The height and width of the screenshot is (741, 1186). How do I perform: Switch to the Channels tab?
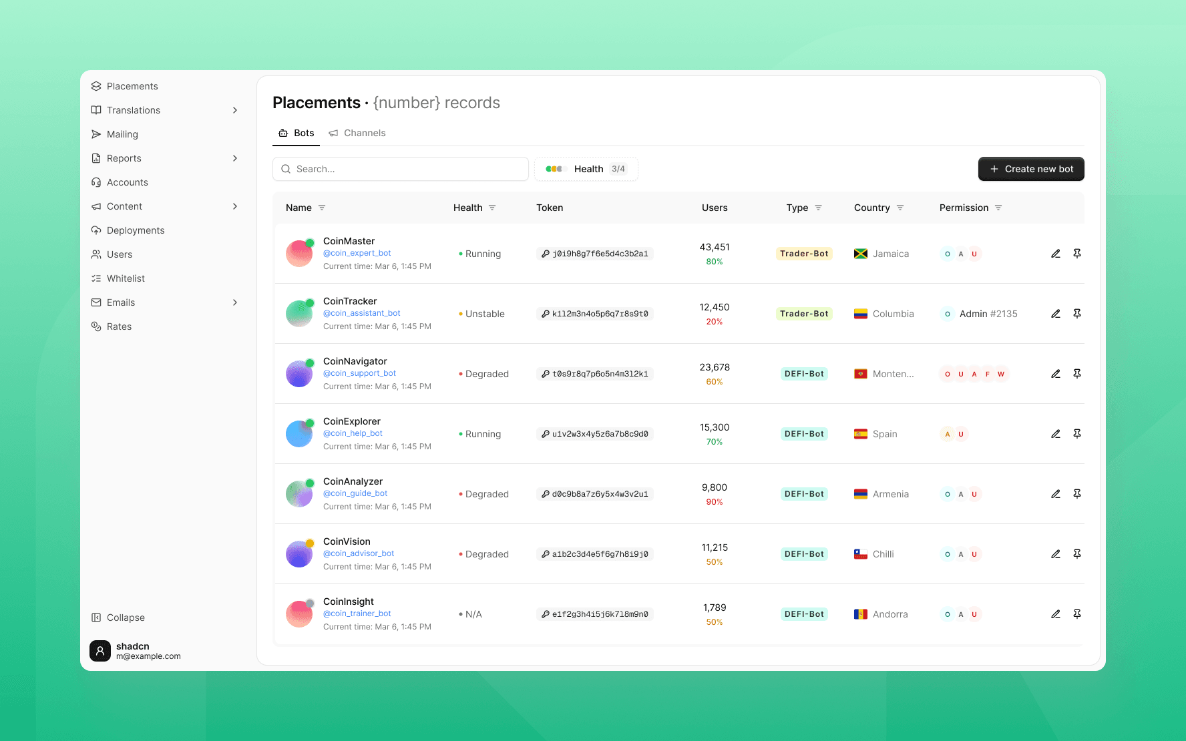click(357, 133)
